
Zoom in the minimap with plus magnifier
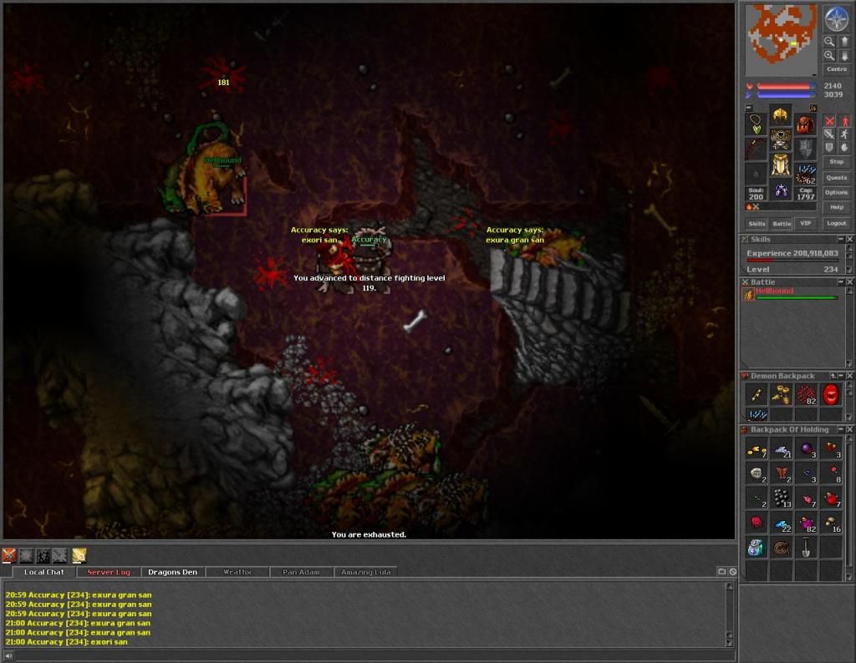[x=829, y=56]
